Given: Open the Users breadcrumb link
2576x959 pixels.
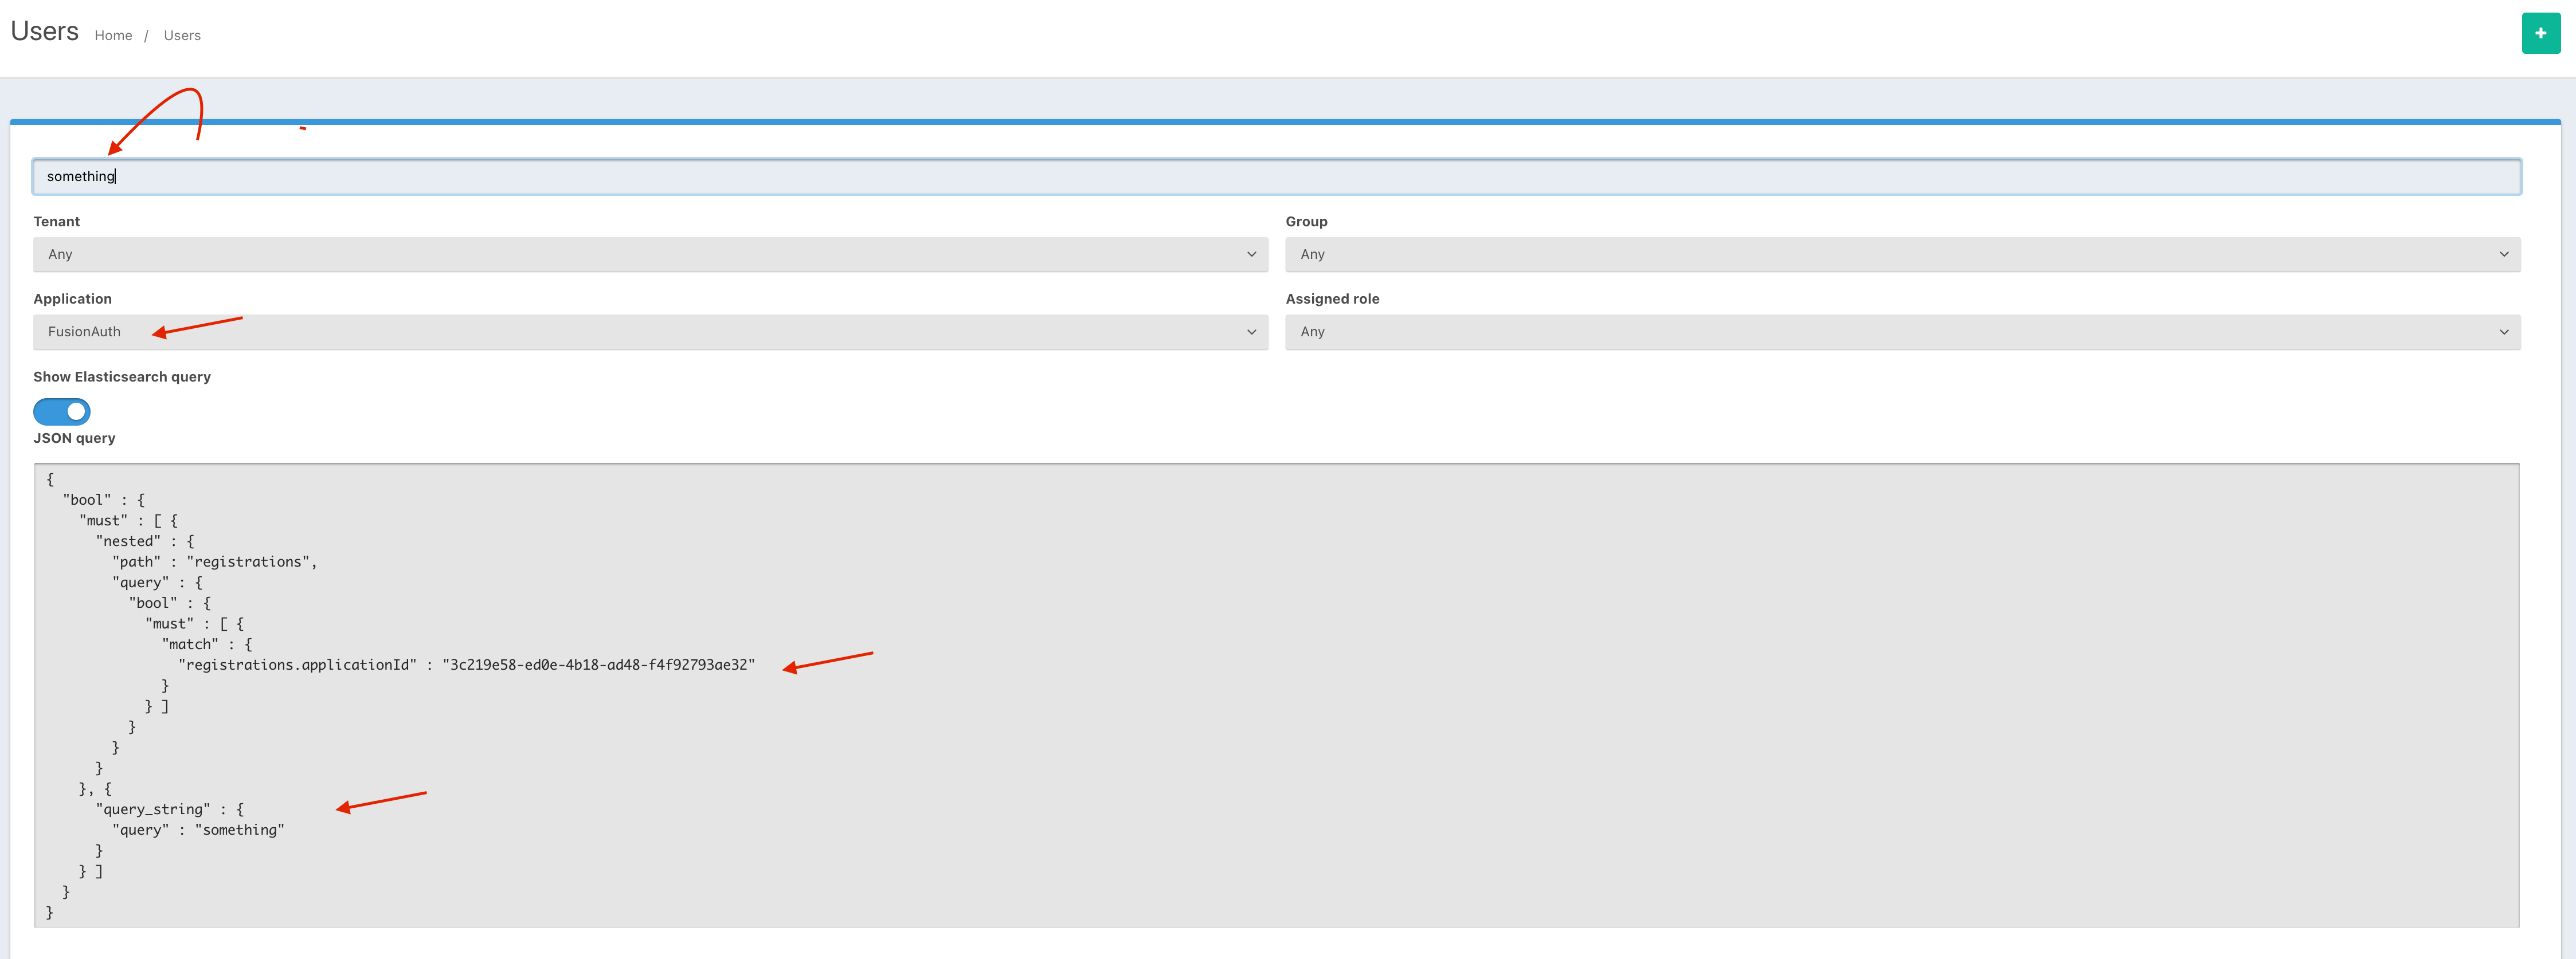Looking at the screenshot, I should click(x=182, y=35).
